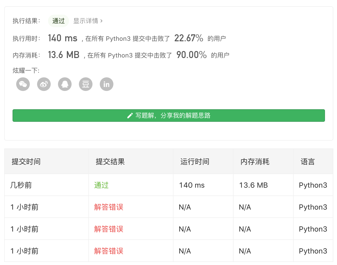Open the last 解答错误 submission result
Screen dimensions: 337x265
point(109,251)
